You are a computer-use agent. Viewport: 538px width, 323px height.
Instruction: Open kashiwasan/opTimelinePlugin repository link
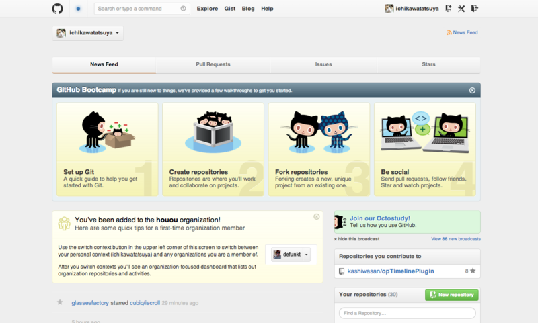coord(391,271)
